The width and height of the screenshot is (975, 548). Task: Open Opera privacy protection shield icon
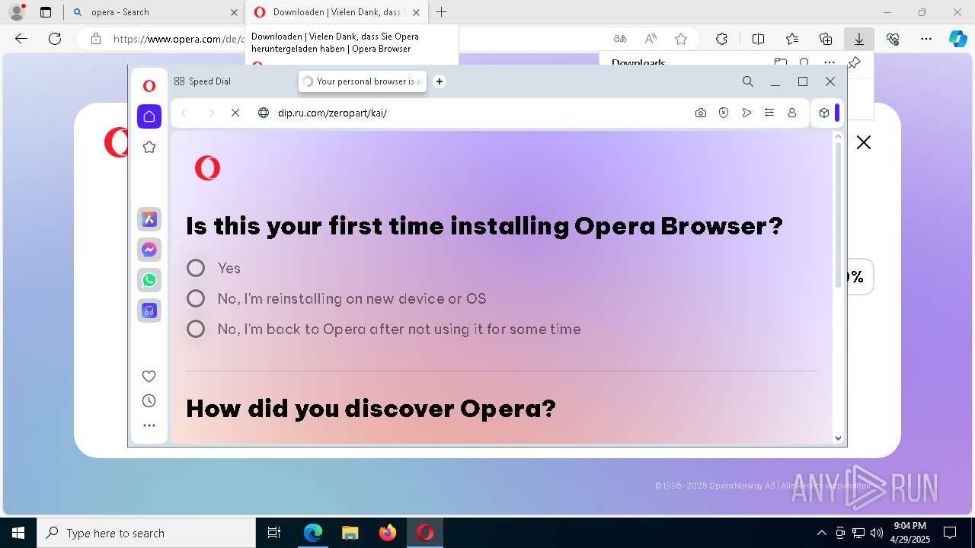724,113
